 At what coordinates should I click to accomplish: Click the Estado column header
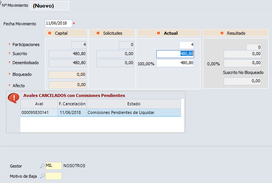click(133, 104)
